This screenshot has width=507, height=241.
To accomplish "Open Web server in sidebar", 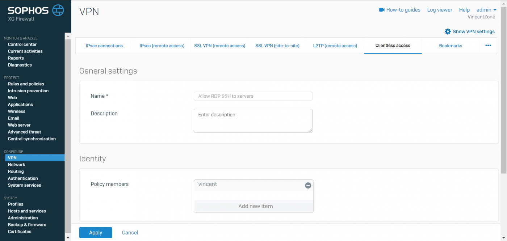I will [x=19, y=125].
